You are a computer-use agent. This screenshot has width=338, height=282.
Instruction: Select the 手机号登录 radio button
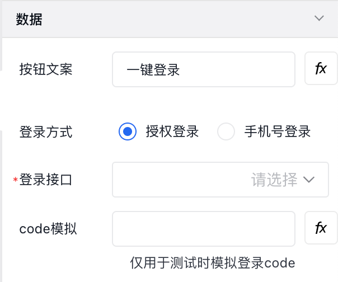pos(226,132)
